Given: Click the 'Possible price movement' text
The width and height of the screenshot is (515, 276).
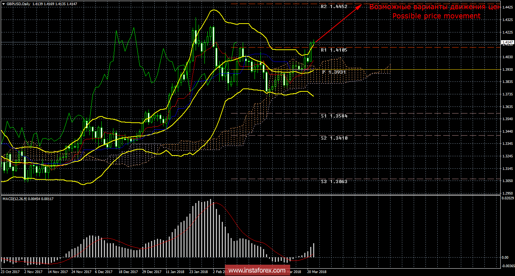Looking at the screenshot, I should pos(436,16).
